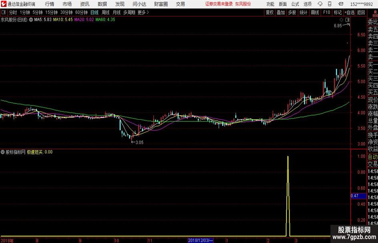Click the 2018/12/03 date marker on time axis
This screenshot has width=378, height=243.
pos(200,240)
